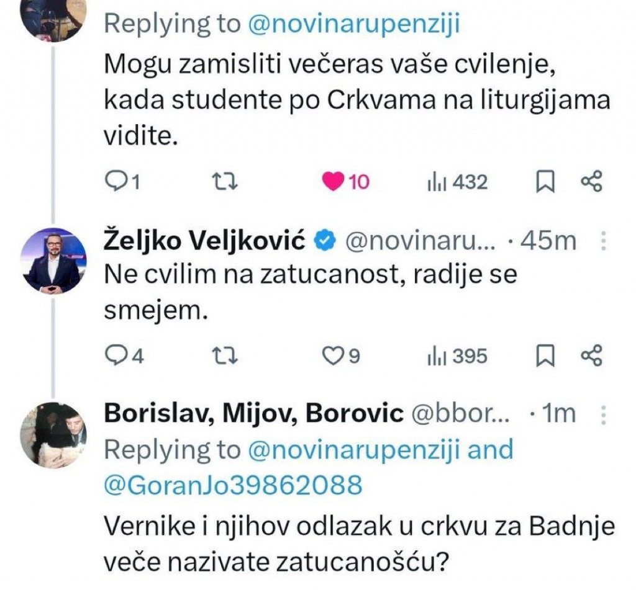Bookmark the first tweet
Viewport: 636px width, 590px height.
coord(546,182)
